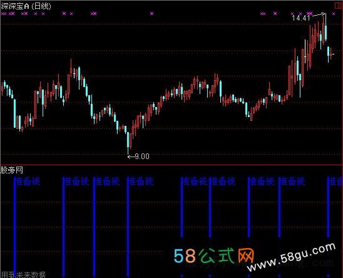Click the 14.41 high price label
Viewport: 343px width, 278px height.
pos(301,18)
